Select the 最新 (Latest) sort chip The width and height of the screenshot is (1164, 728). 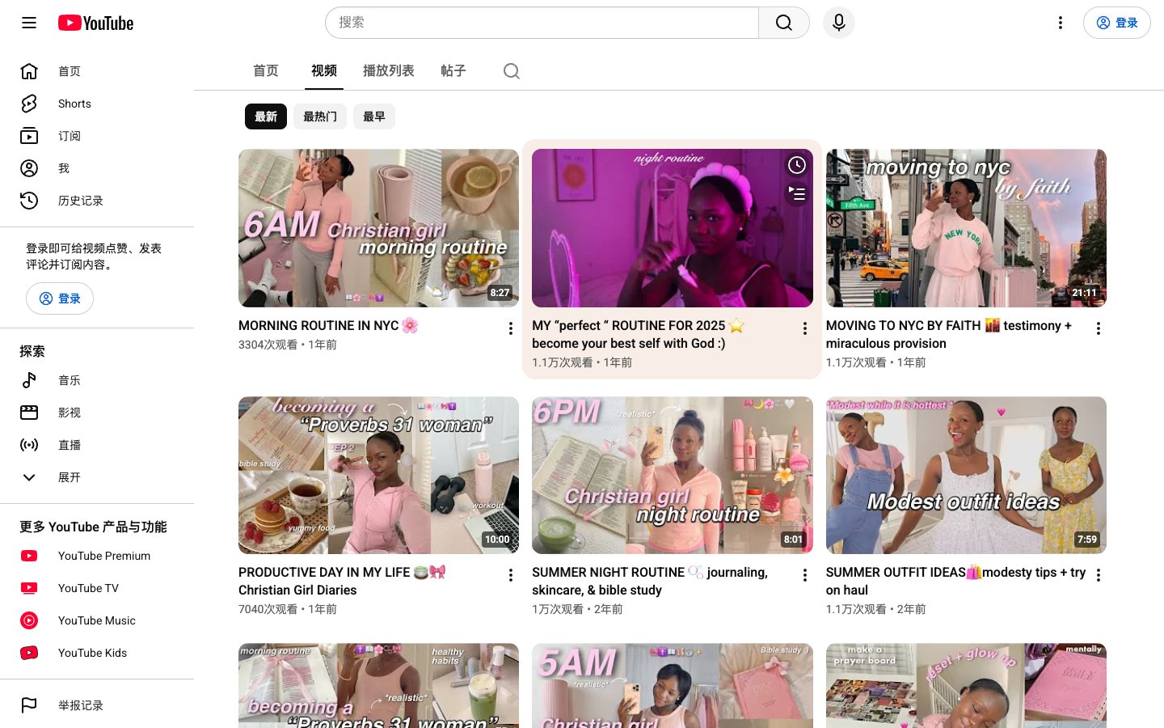[266, 116]
